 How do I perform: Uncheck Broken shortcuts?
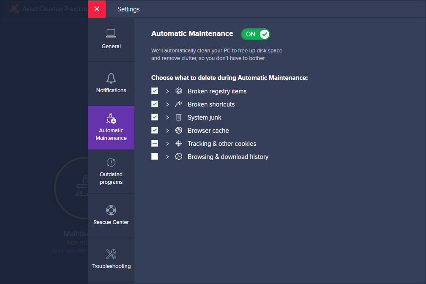coord(155,104)
